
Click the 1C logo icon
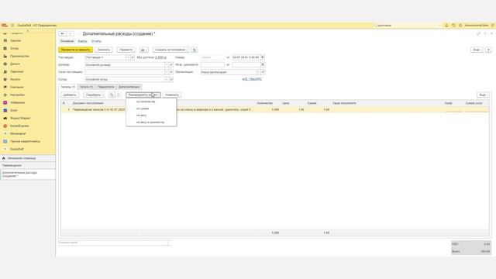pos(5,26)
